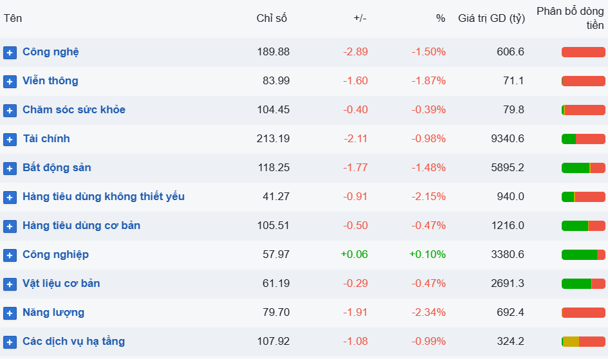Click Công nghiệp money flow distribution bar
The width and height of the screenshot is (608, 359).
click(583, 255)
